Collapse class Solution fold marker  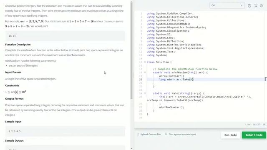(145, 62)
